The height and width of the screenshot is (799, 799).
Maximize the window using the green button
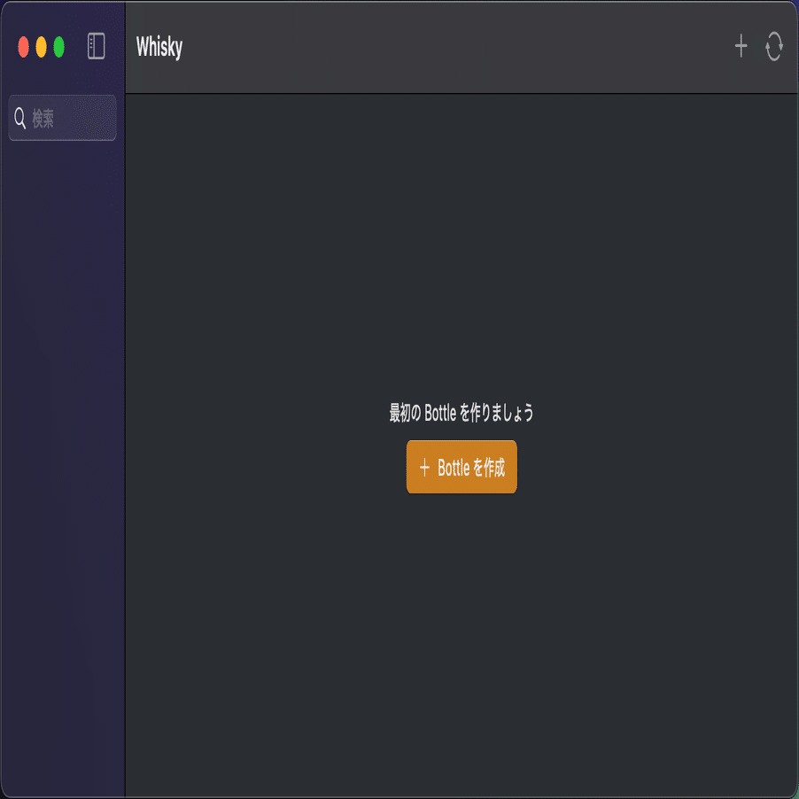click(x=59, y=47)
